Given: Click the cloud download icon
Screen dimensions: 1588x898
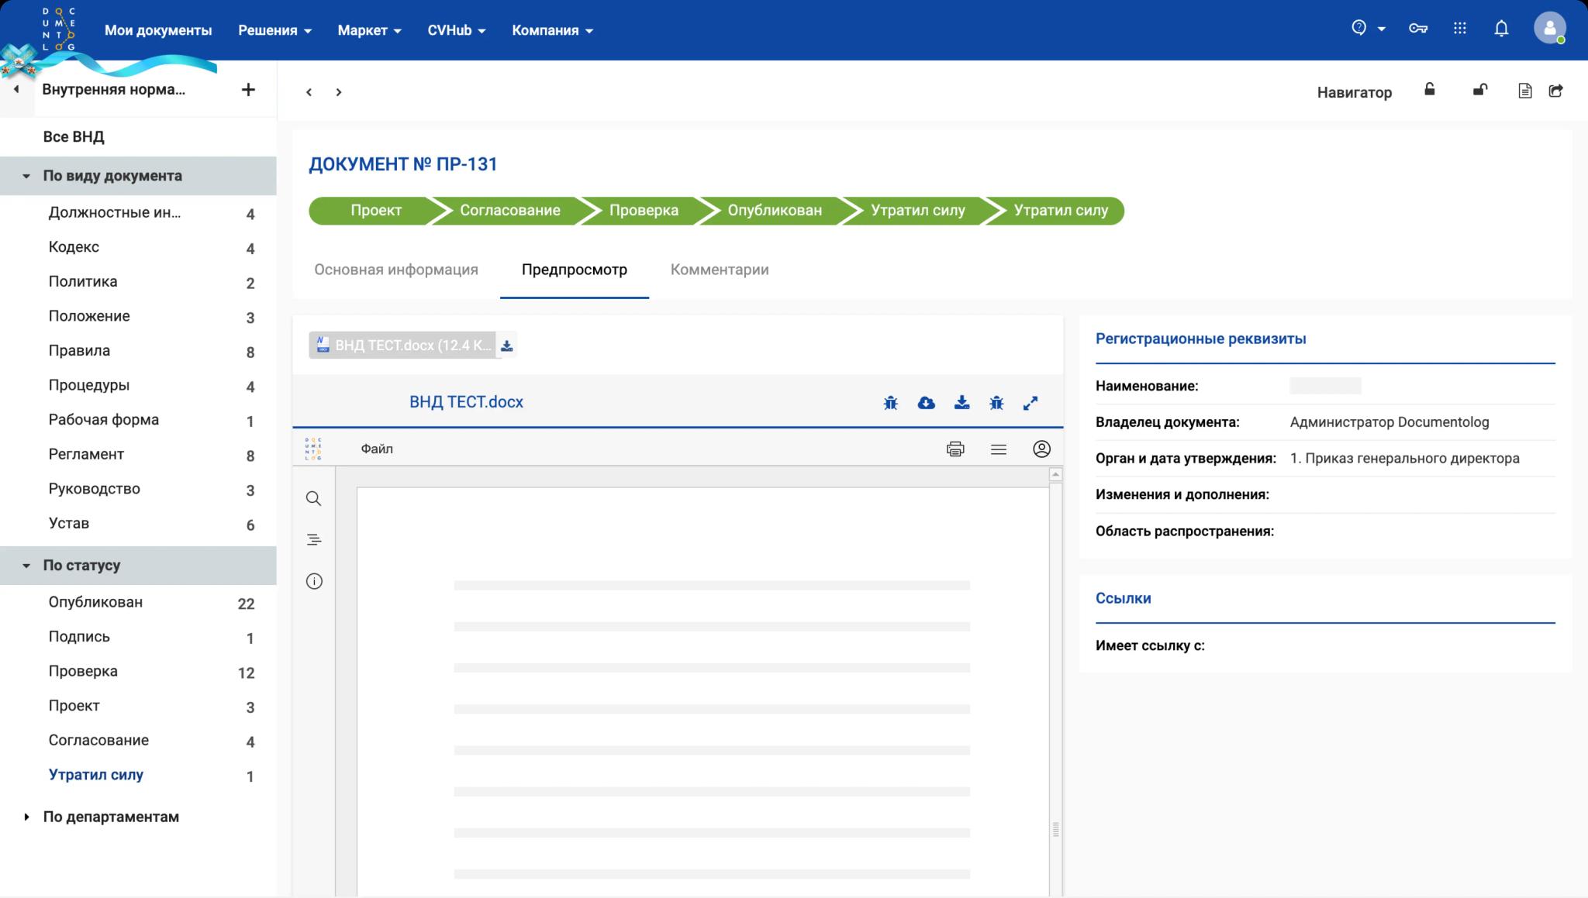Looking at the screenshot, I should coord(926,403).
